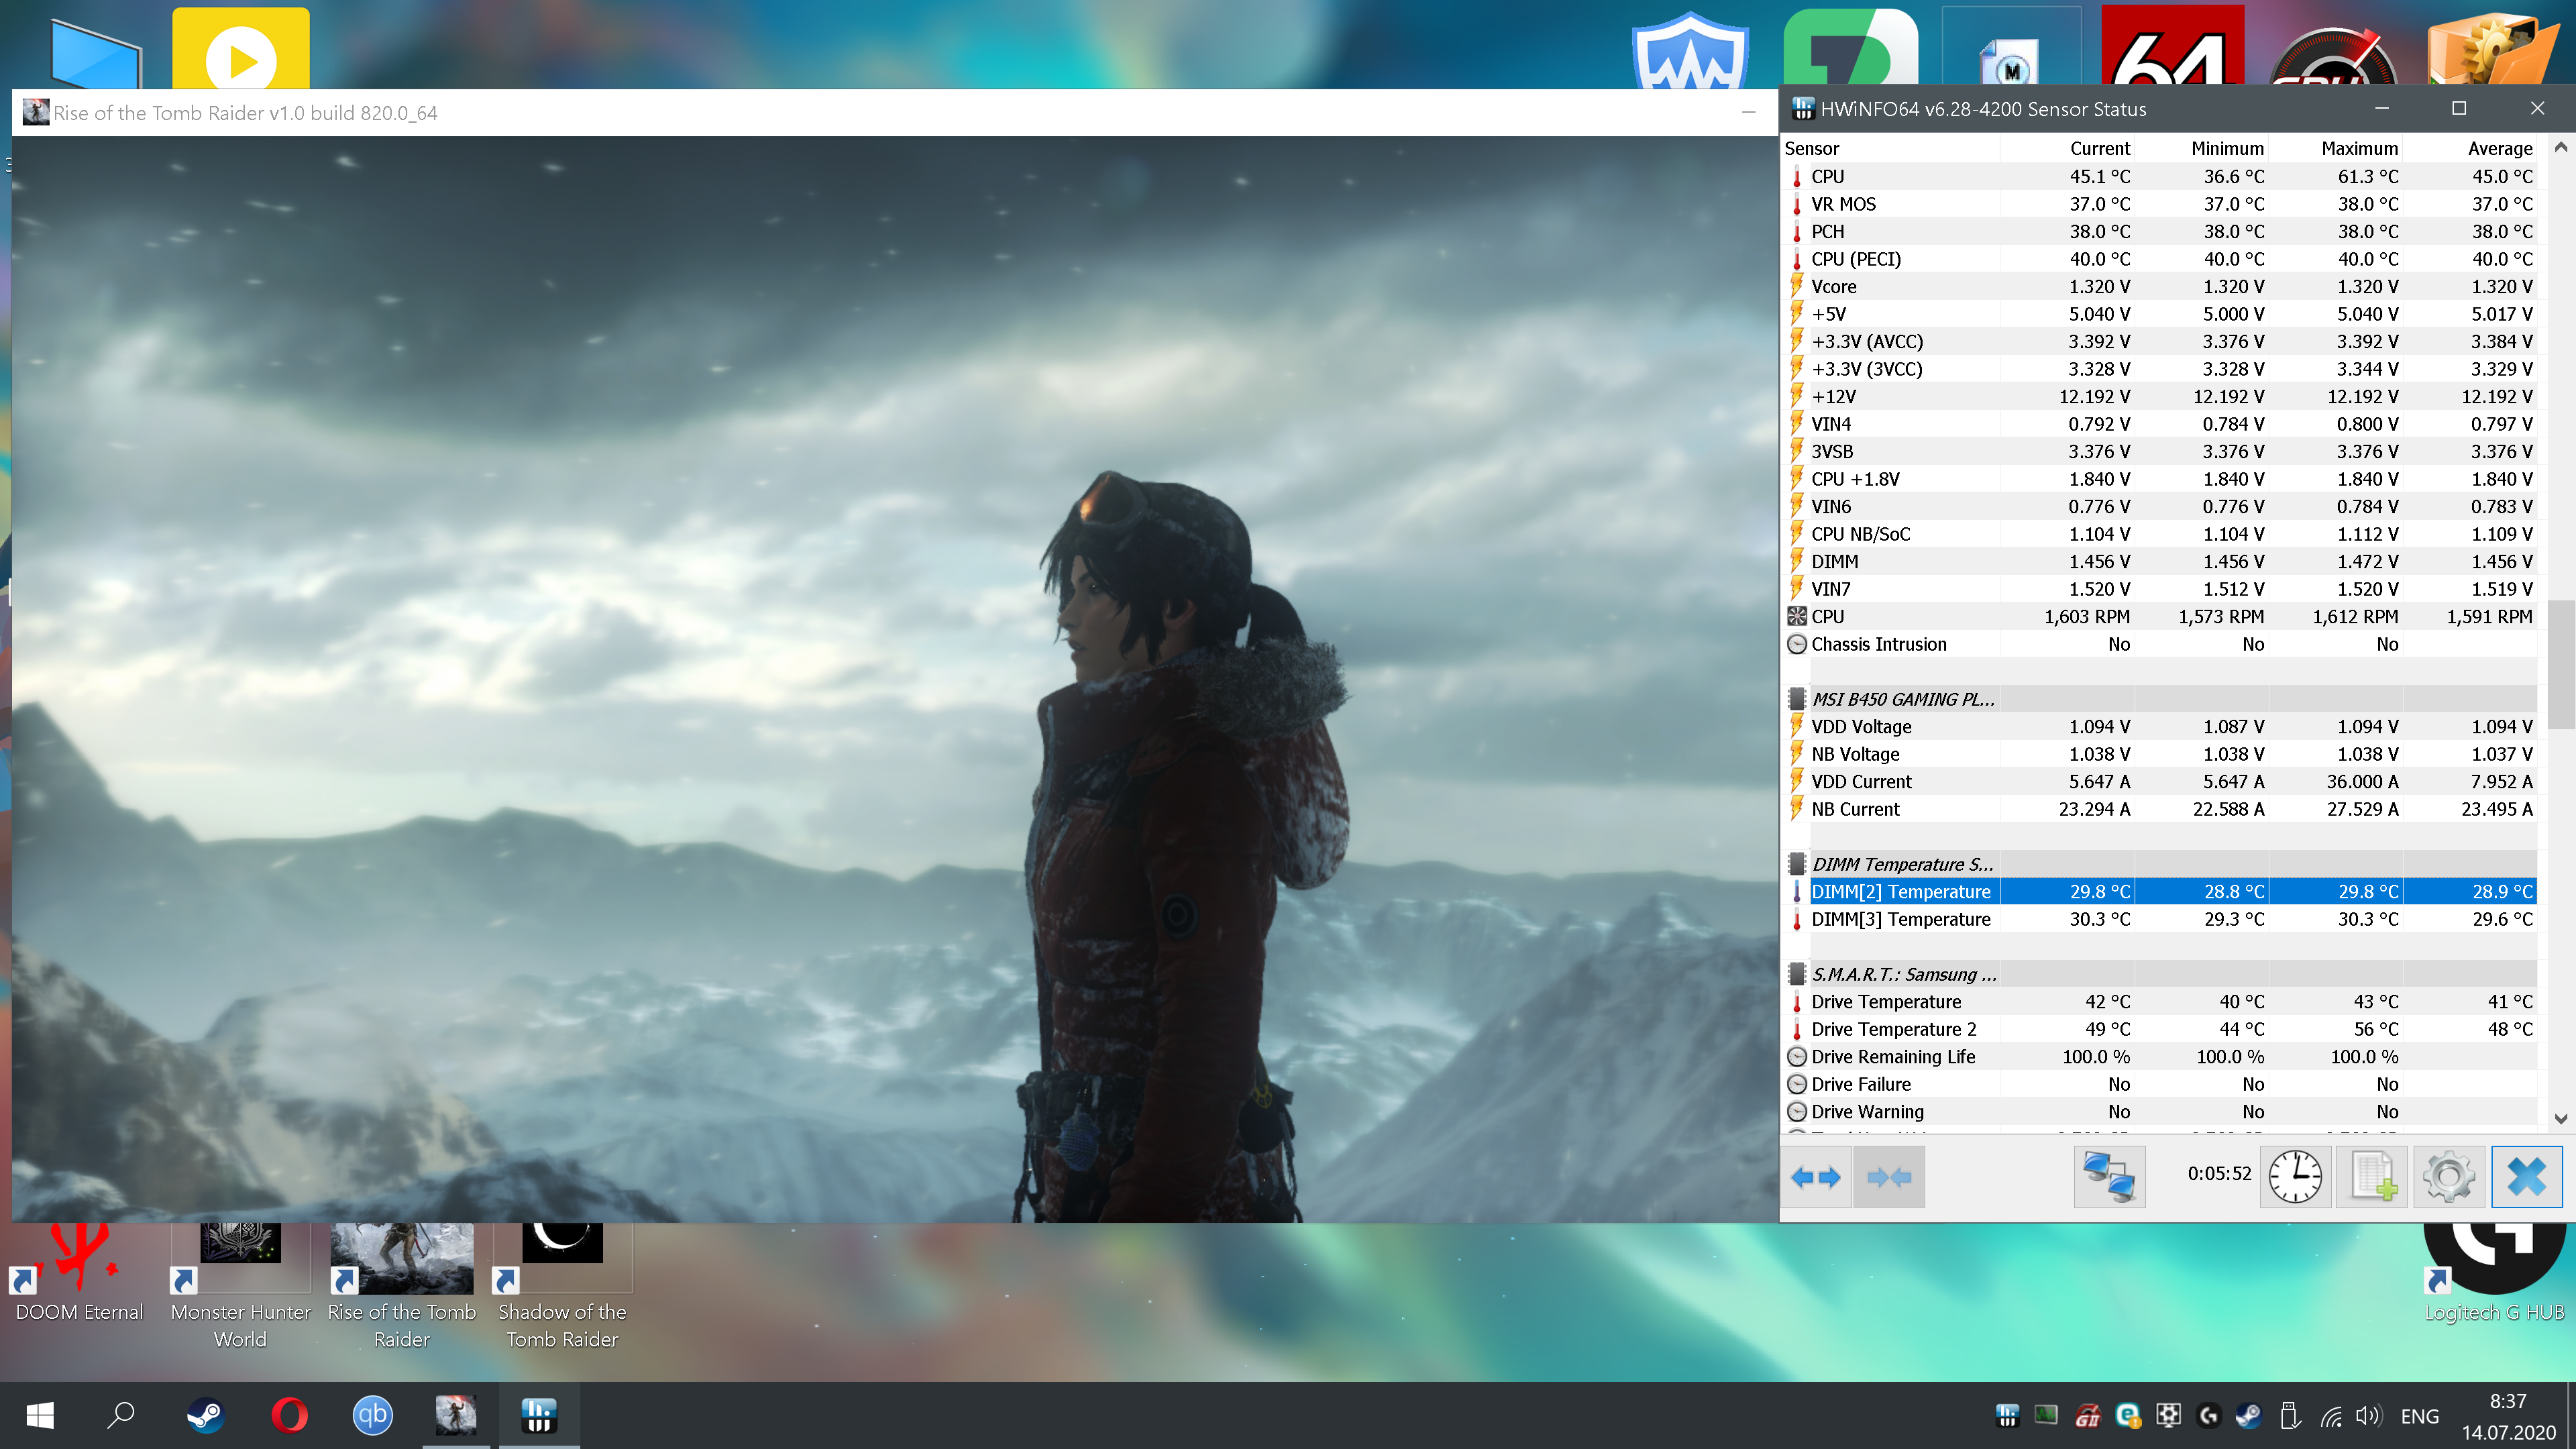Launch Opera browser from the taskbar

(290, 1415)
